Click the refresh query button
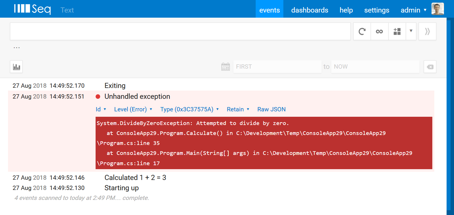454x215 pixels. [362, 31]
